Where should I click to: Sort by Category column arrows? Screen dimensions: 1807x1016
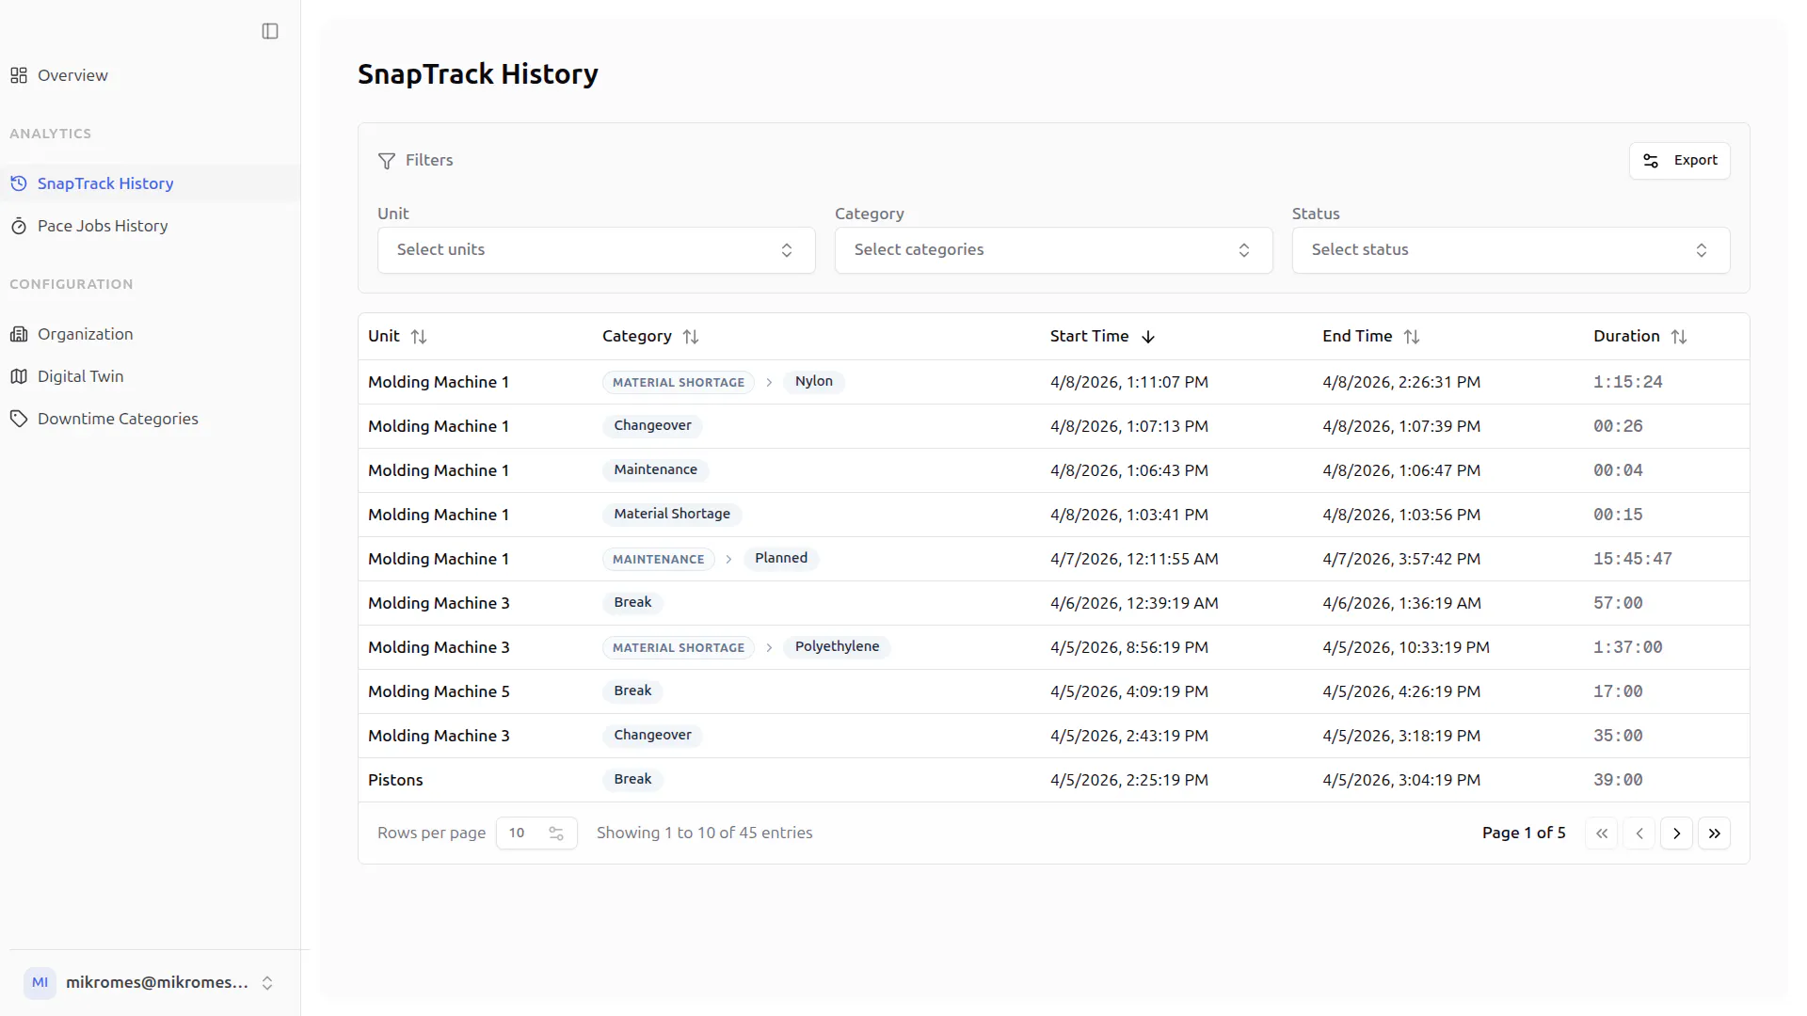[691, 337]
